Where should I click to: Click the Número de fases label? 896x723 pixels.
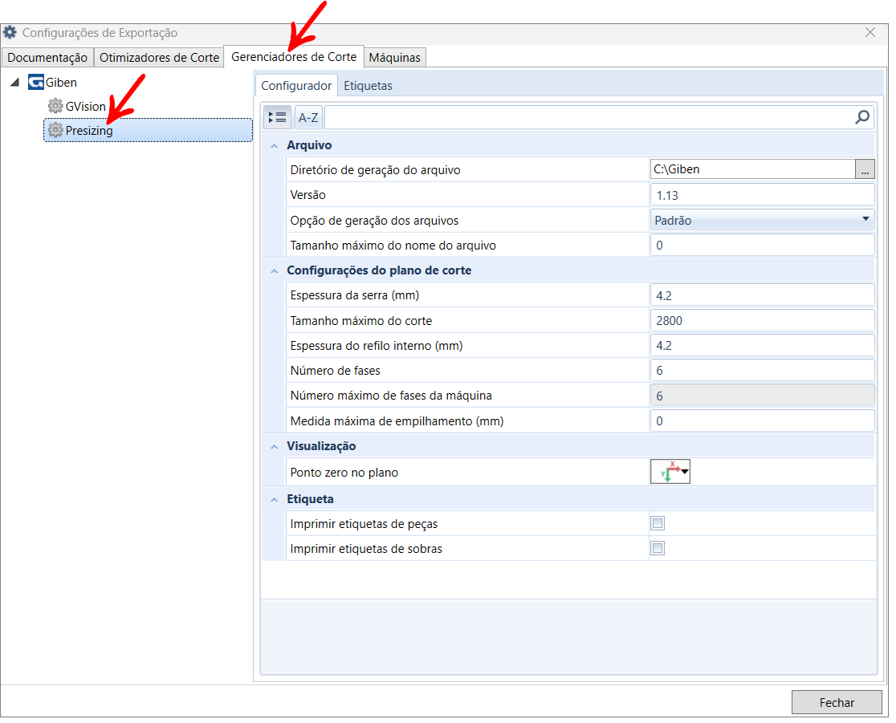[x=336, y=371]
